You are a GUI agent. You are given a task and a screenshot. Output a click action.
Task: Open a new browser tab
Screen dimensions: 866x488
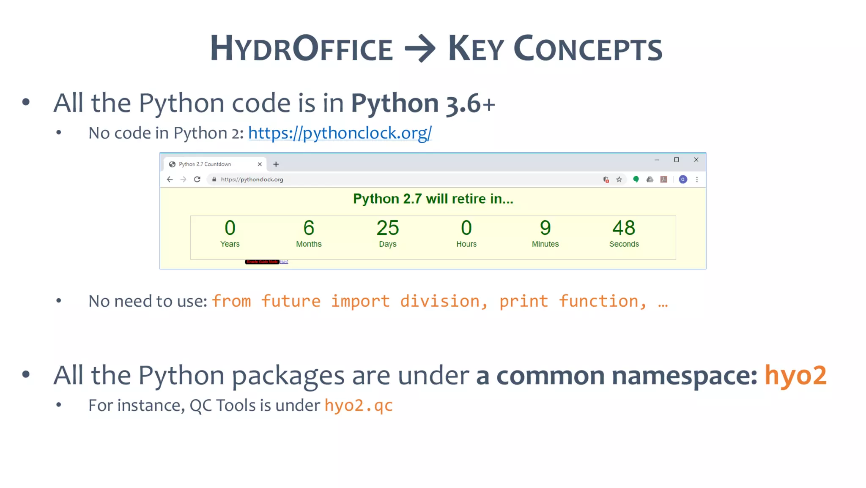coord(276,164)
